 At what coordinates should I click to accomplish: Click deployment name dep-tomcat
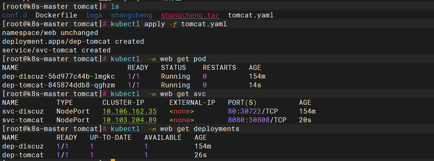(x=23, y=155)
